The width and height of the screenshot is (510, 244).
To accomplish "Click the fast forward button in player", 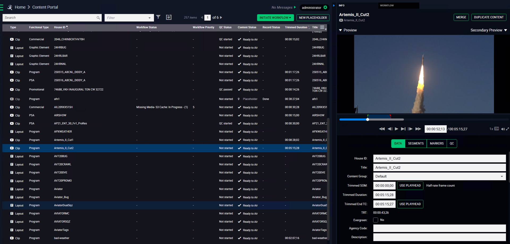I will pyautogui.click(x=418, y=129).
